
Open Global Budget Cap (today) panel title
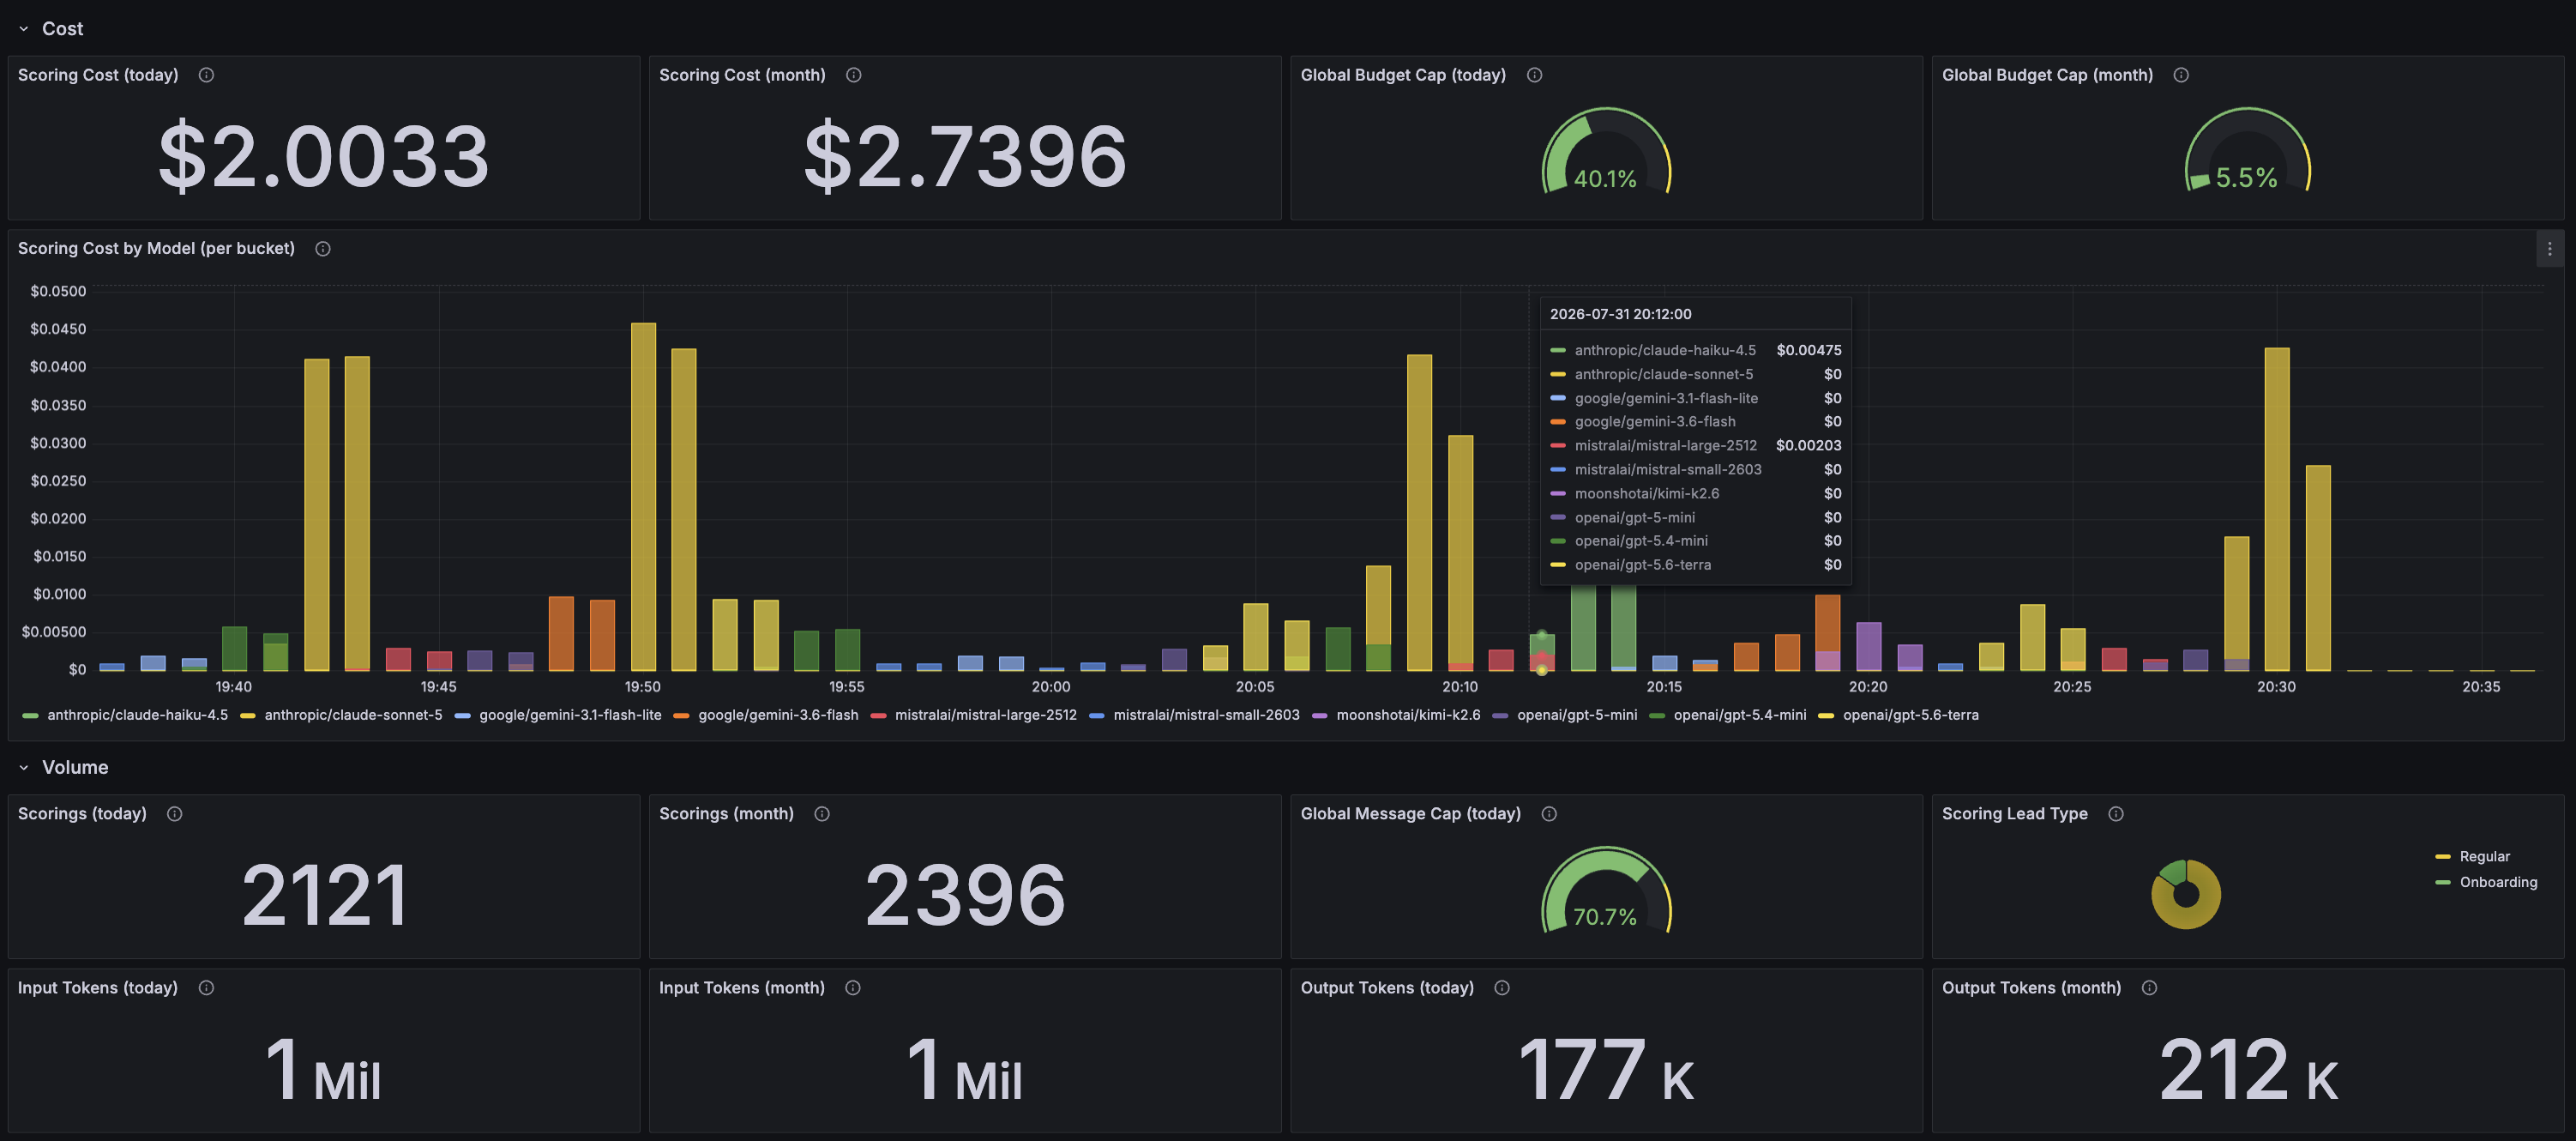tap(1403, 75)
